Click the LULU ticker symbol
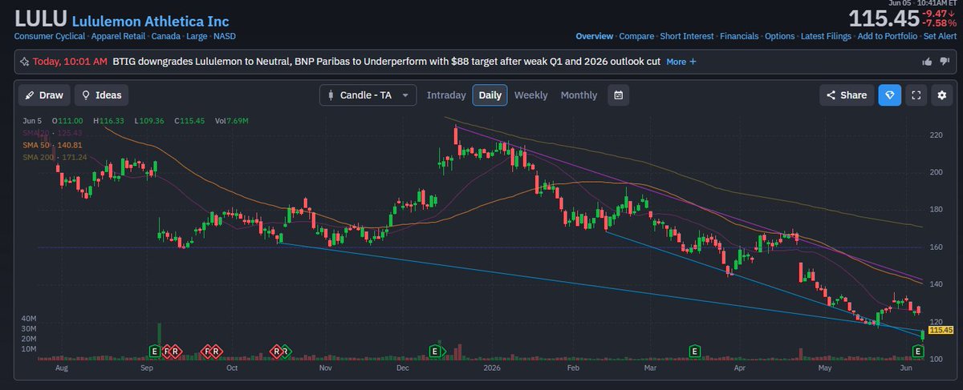Screen dimensions: 963x390 [x=41, y=18]
